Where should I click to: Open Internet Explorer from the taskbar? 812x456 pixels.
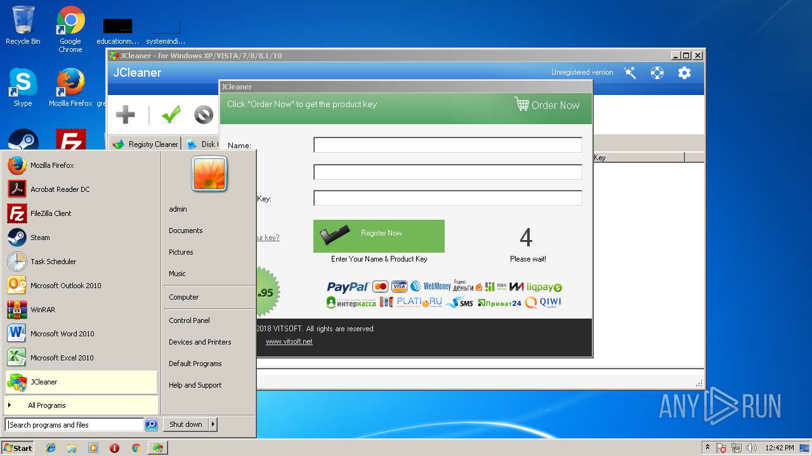51,448
